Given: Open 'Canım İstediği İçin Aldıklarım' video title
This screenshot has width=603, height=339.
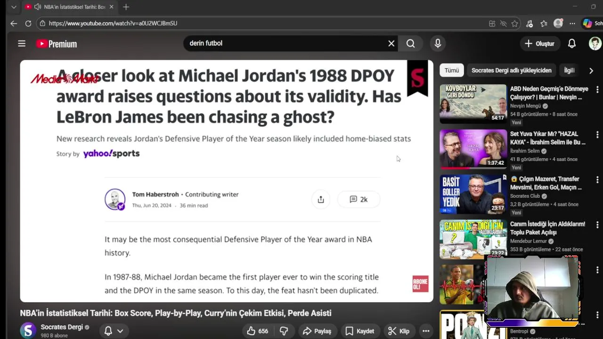Looking at the screenshot, I should (547, 228).
